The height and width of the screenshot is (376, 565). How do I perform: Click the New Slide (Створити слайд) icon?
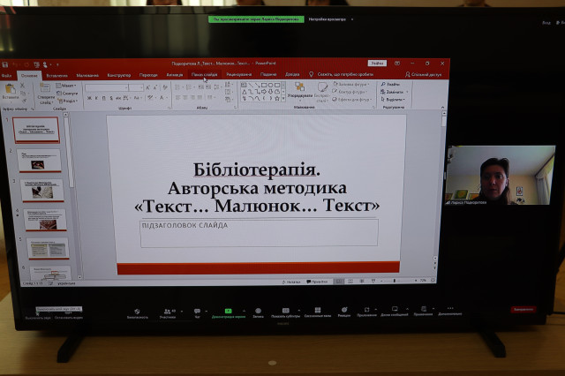click(45, 87)
